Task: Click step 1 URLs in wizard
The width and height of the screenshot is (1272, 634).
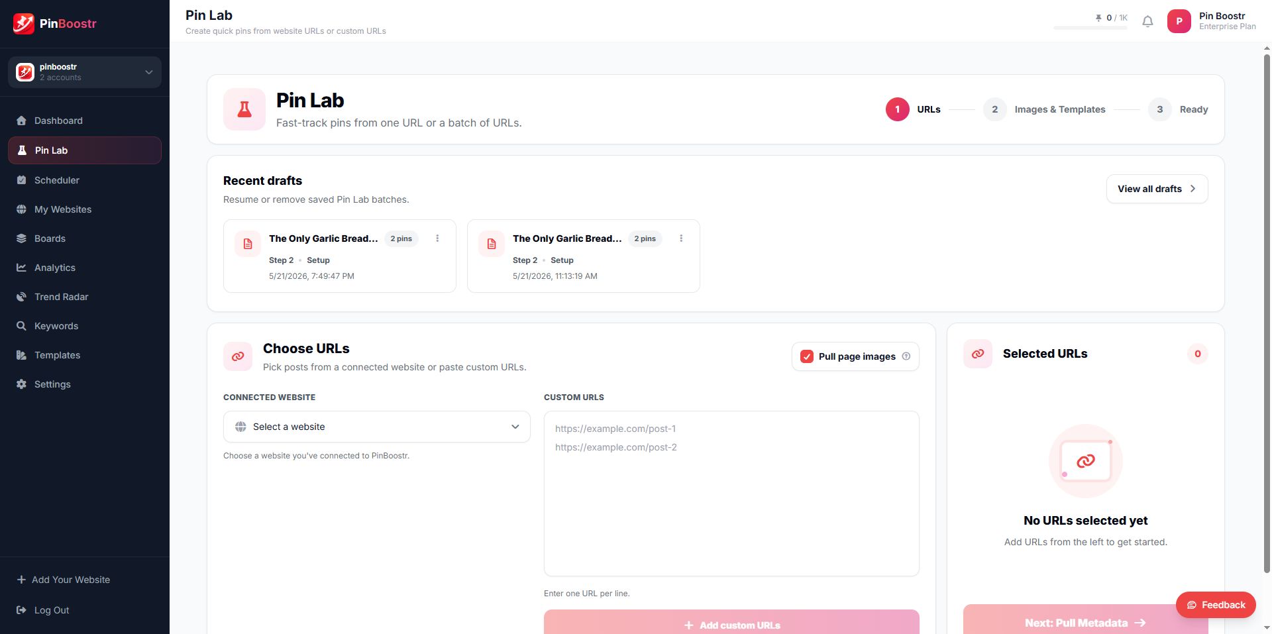Action: (x=913, y=109)
